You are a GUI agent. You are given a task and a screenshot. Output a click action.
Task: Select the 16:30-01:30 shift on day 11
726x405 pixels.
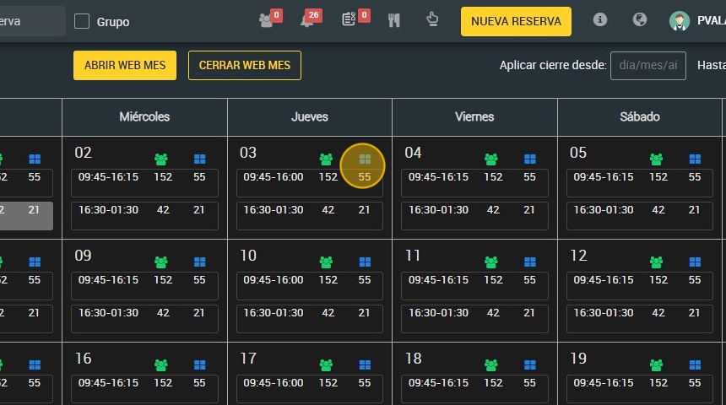point(474,318)
